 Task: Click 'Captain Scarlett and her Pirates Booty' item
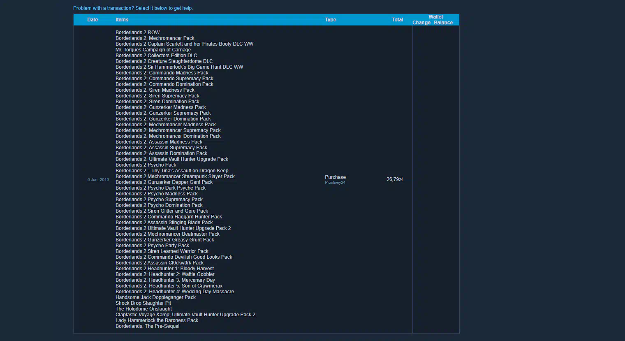[x=185, y=44]
